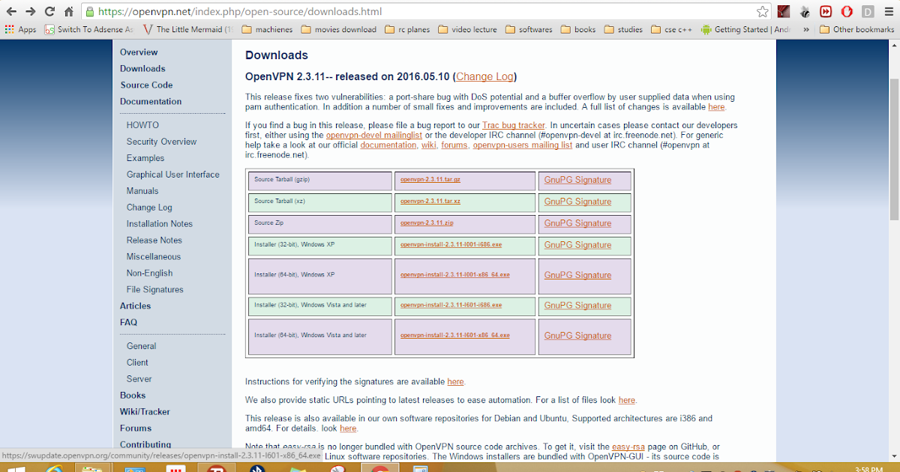
Task: Download openvpn-2.3.11.tar.gz
Action: coord(430,180)
